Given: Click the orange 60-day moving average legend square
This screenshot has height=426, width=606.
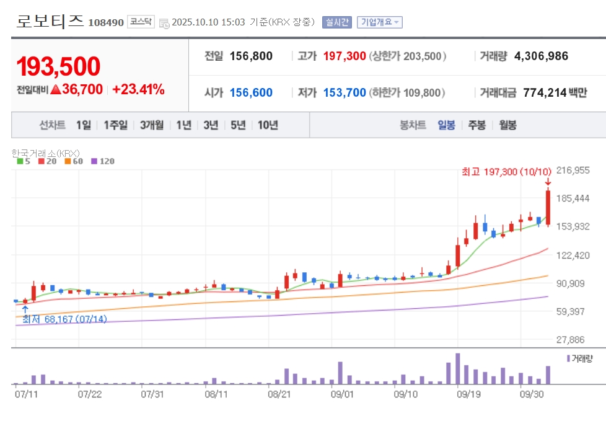Looking at the screenshot, I should tap(68, 161).
